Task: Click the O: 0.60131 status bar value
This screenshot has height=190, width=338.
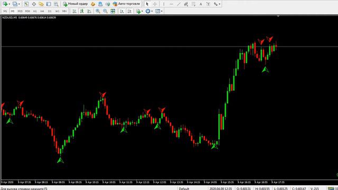Action: tap(243, 188)
